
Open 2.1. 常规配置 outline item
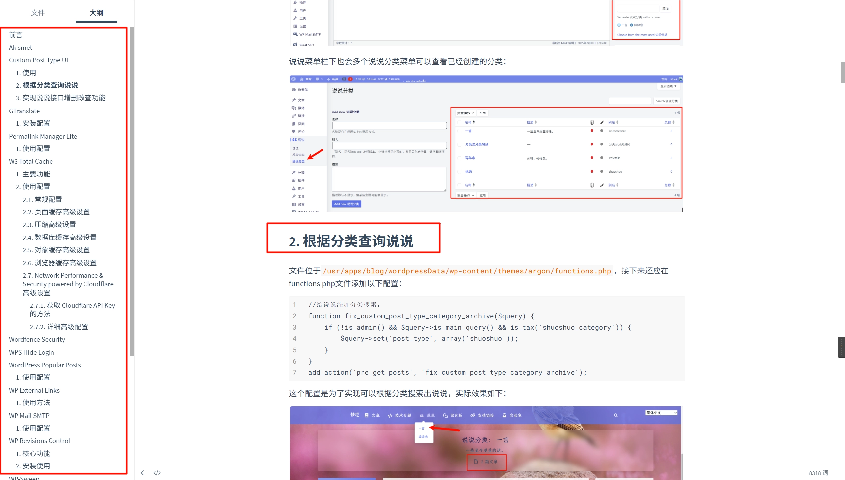coord(42,199)
